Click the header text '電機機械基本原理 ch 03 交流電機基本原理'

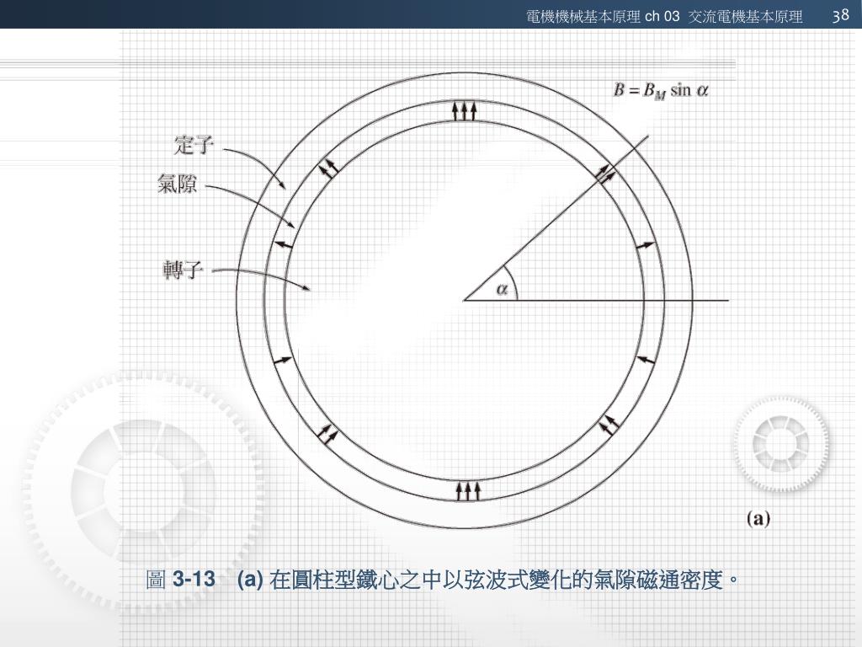tap(664, 17)
